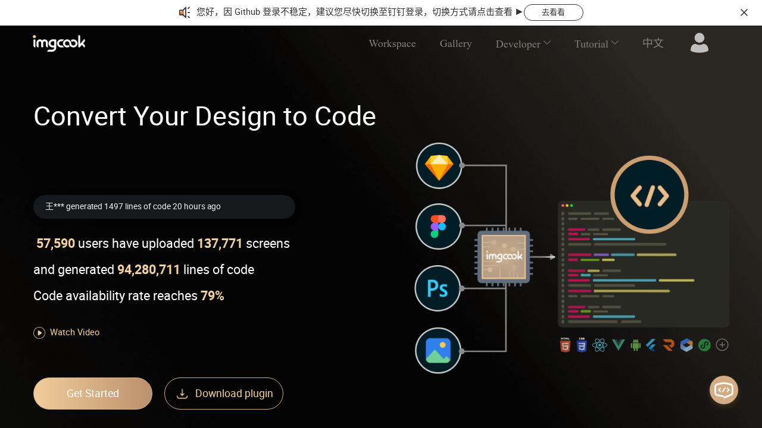Go to the Gallery page

coord(455,43)
